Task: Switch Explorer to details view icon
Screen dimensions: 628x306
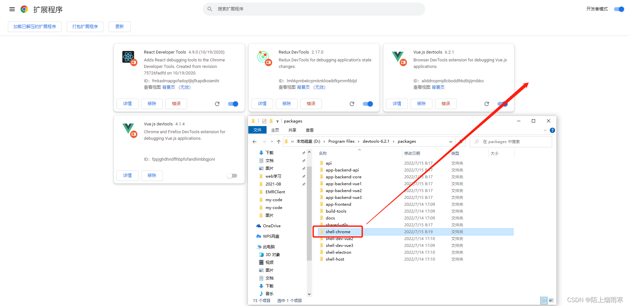Action: click(x=544, y=300)
